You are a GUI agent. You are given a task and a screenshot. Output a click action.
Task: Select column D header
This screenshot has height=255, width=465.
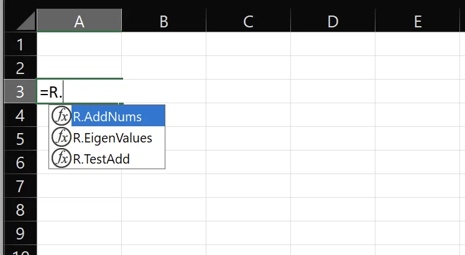point(333,21)
